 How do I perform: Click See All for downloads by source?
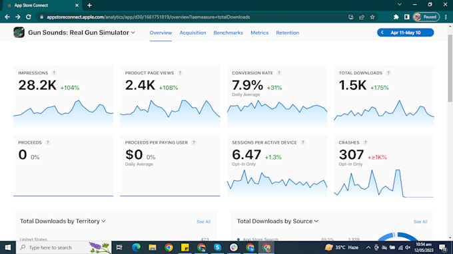tap(420, 221)
